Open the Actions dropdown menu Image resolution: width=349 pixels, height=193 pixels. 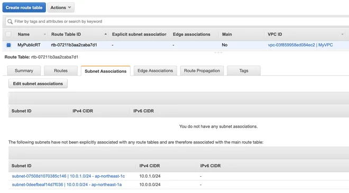(61, 7)
